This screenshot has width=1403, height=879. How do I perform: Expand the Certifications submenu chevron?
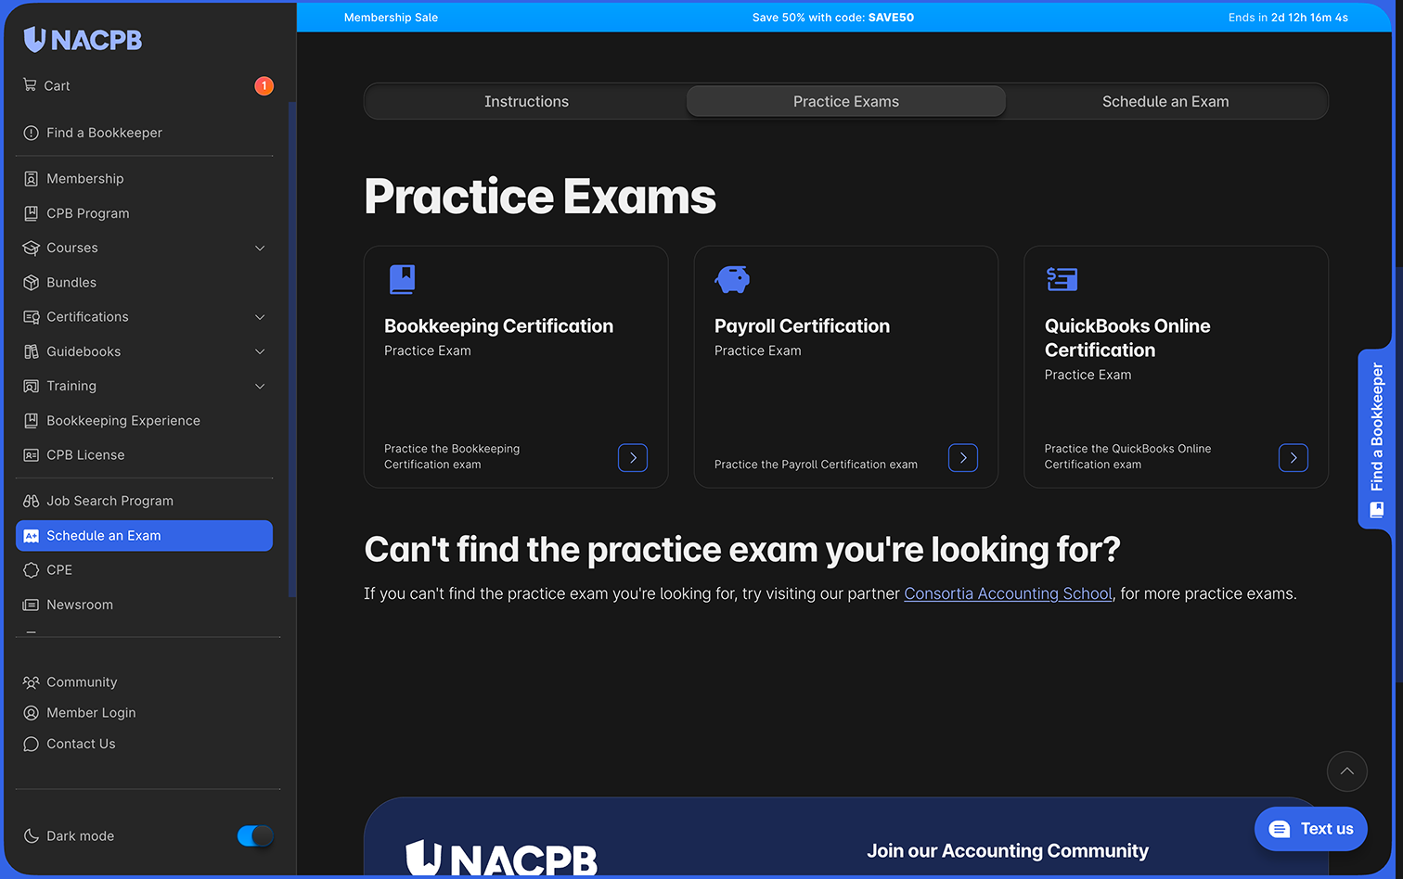click(x=260, y=317)
